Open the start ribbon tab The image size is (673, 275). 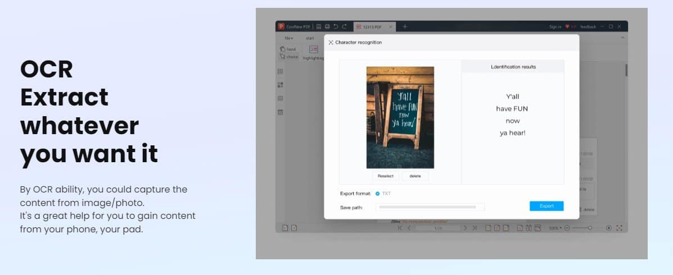310,38
